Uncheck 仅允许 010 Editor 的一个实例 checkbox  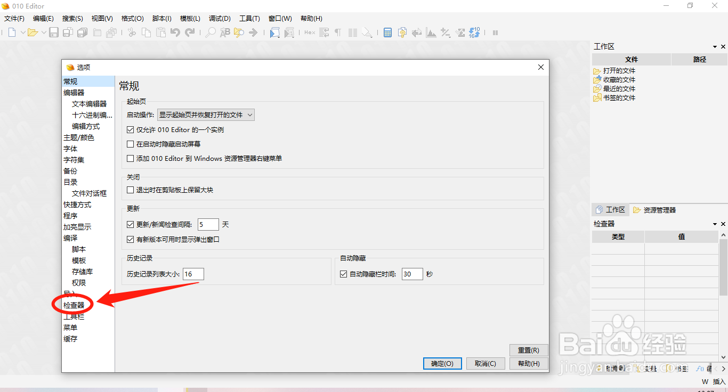tap(130, 129)
